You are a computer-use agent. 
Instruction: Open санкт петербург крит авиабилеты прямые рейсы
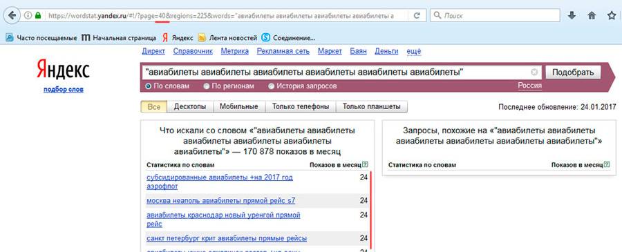click(227, 238)
